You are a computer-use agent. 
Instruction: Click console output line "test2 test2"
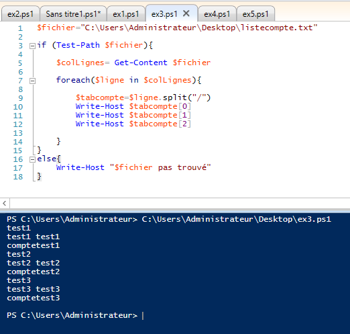[34, 263]
